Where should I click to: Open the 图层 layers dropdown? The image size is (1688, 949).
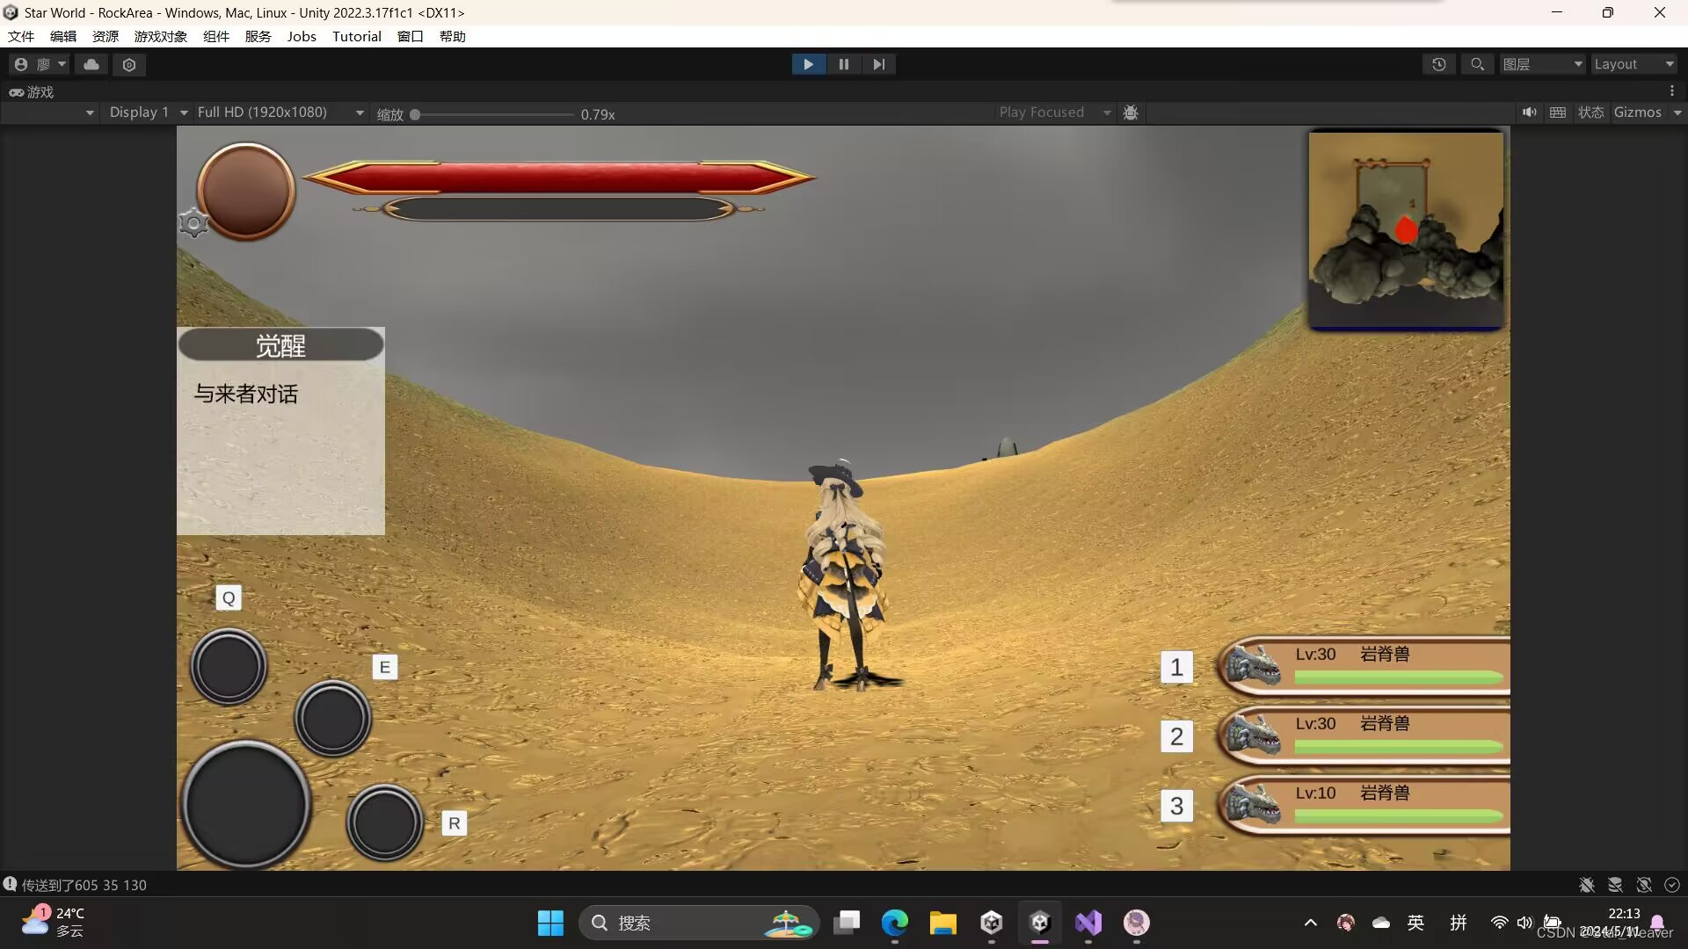1543,64
